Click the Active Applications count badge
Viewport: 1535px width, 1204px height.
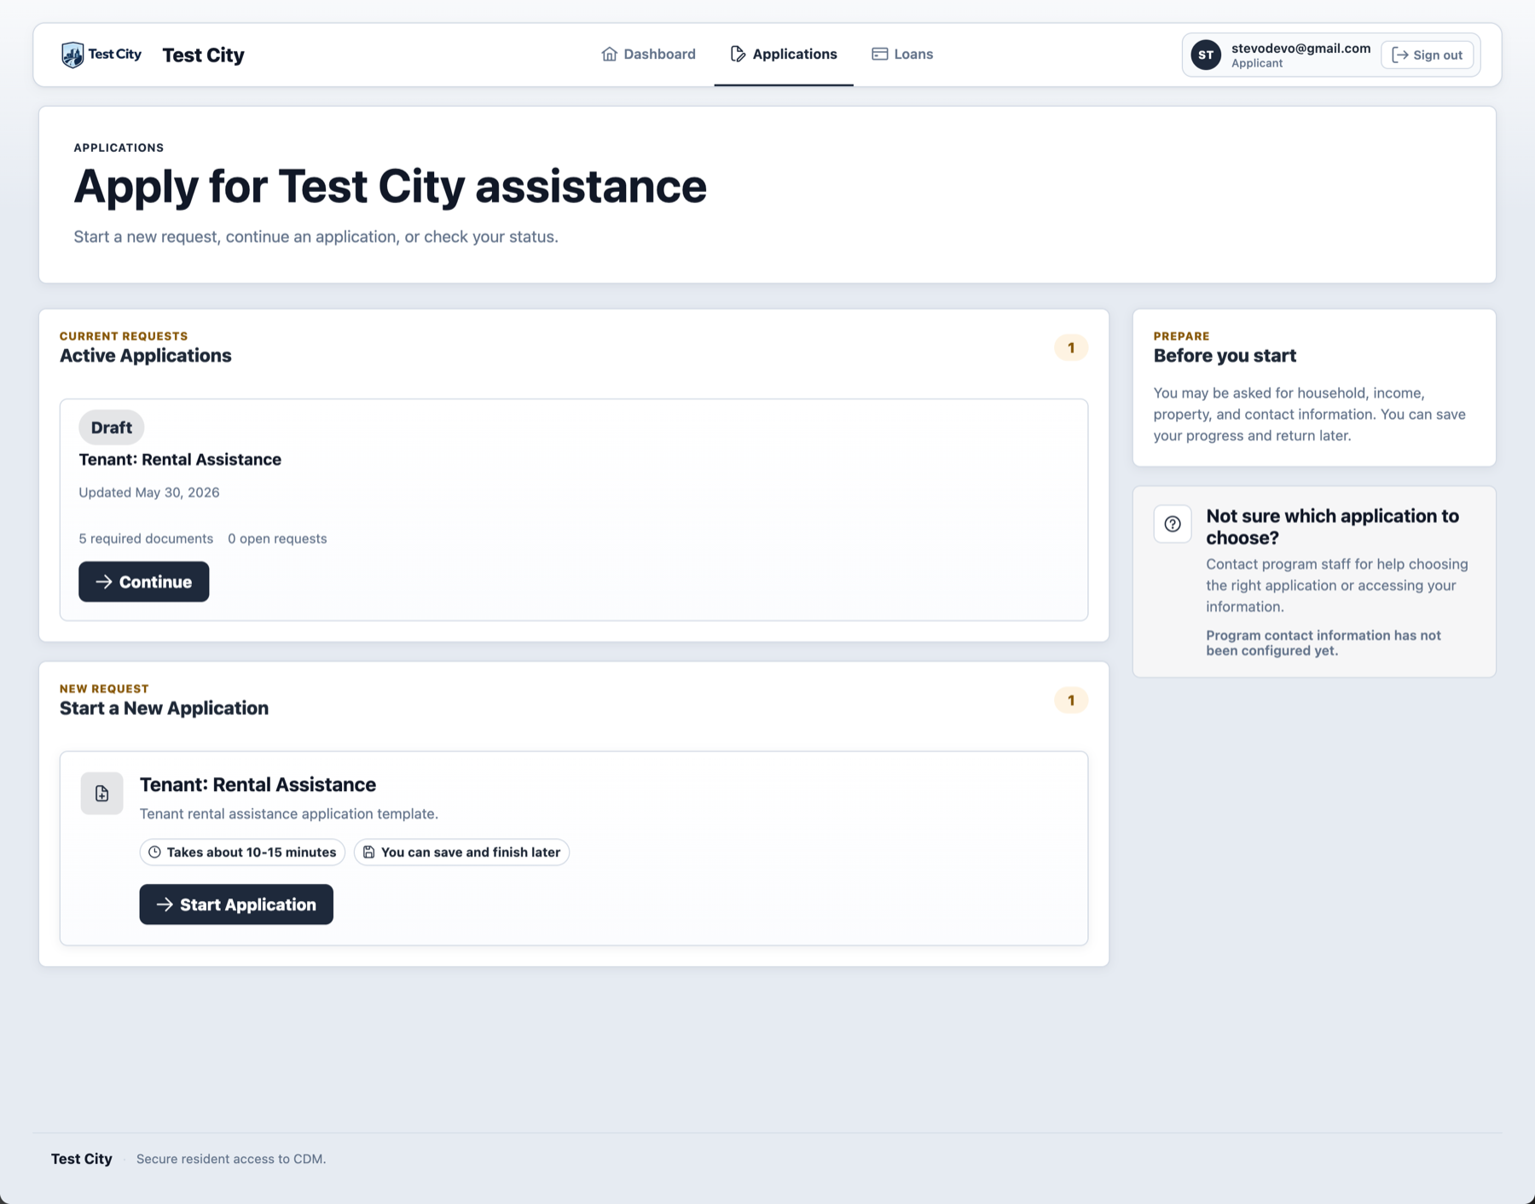[x=1071, y=347]
